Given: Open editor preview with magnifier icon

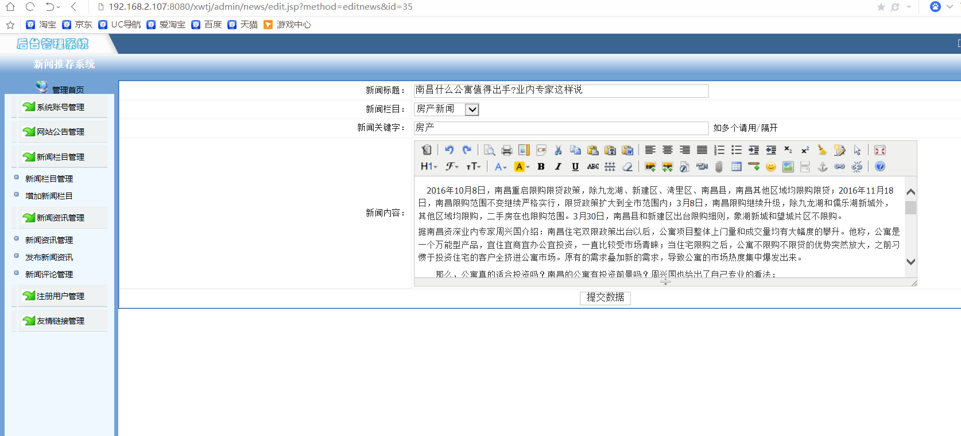Looking at the screenshot, I should (x=489, y=150).
